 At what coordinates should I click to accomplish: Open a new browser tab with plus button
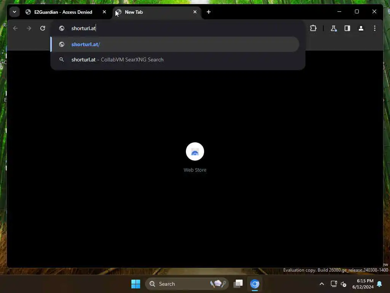tap(208, 12)
